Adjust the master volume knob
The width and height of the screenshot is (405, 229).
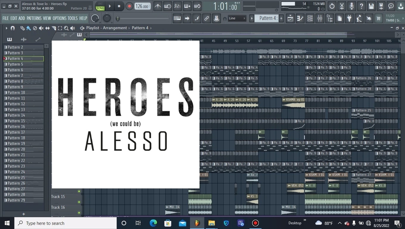[x=95, y=19]
